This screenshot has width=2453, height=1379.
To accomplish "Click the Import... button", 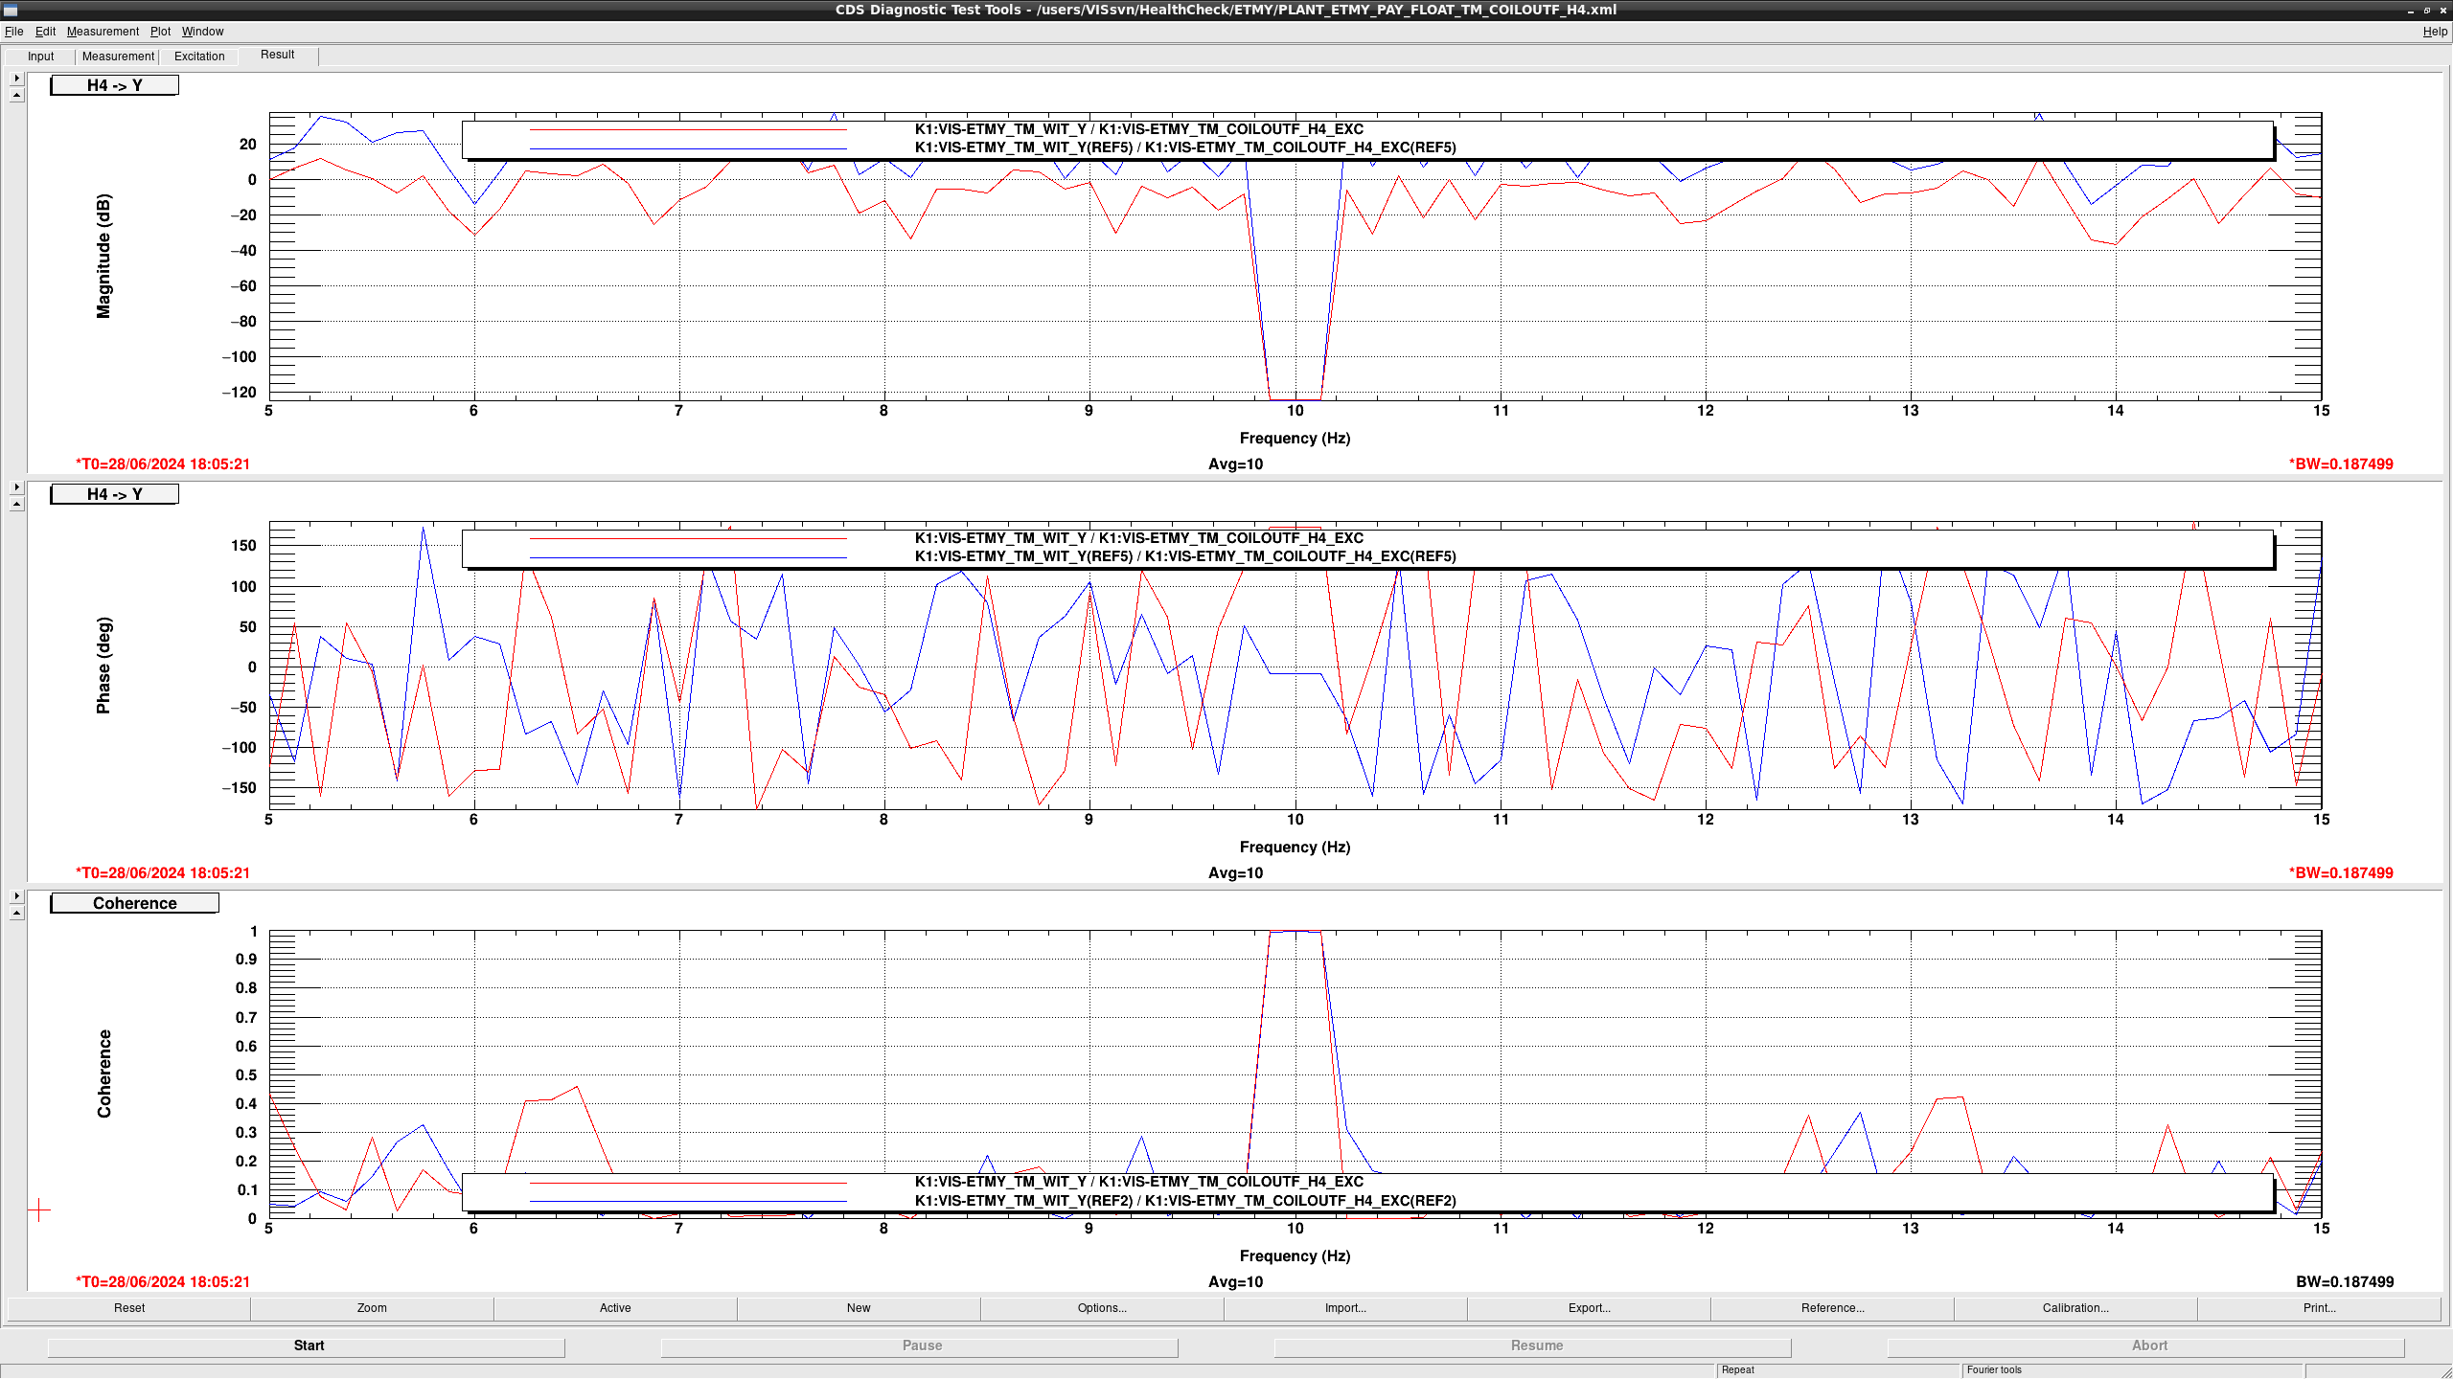I will coord(1345,1308).
